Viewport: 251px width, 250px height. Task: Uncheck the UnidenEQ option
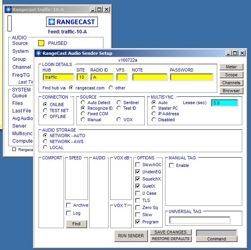coord(138,172)
